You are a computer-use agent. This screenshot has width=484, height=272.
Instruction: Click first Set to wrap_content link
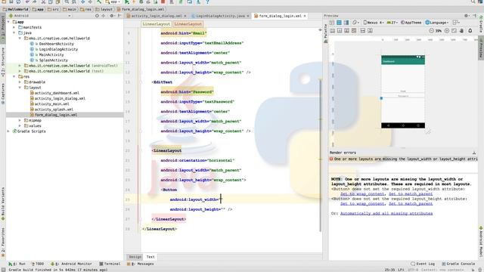[362, 194]
